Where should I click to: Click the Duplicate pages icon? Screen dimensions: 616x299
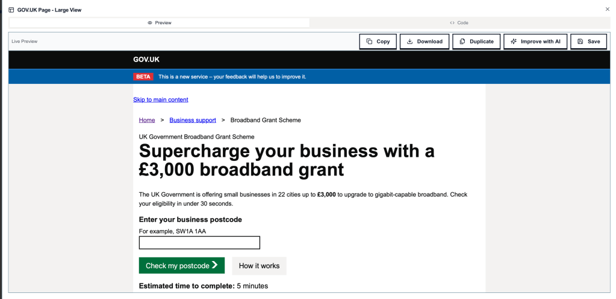(x=462, y=42)
